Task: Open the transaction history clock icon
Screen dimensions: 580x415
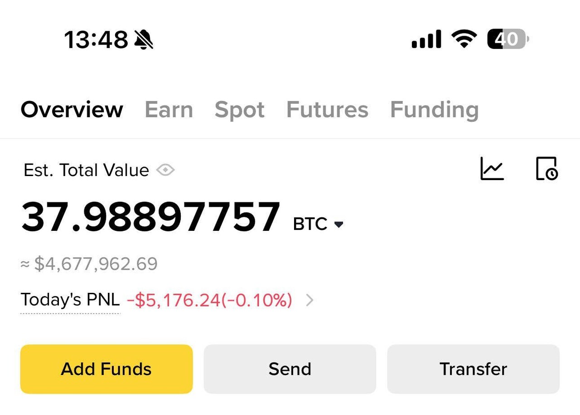Action: pos(546,169)
